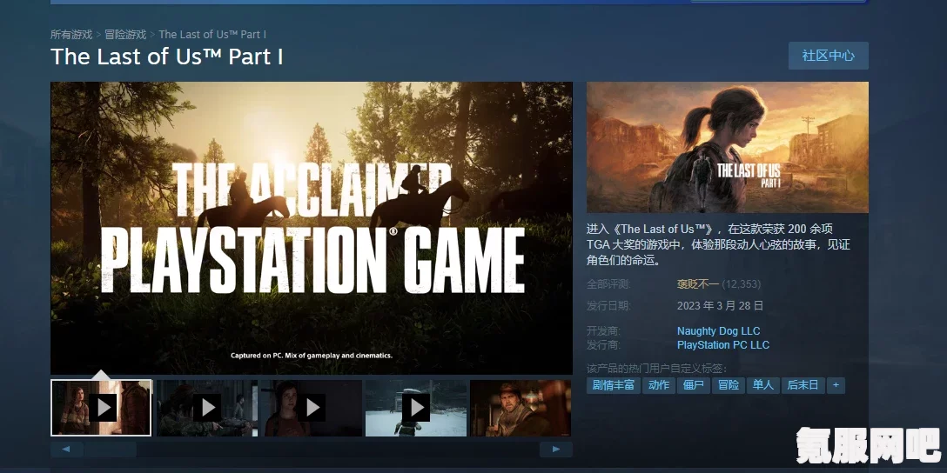947x473 pixels.
Task: Select the Joel screenshot thumbnail
Action: point(521,408)
